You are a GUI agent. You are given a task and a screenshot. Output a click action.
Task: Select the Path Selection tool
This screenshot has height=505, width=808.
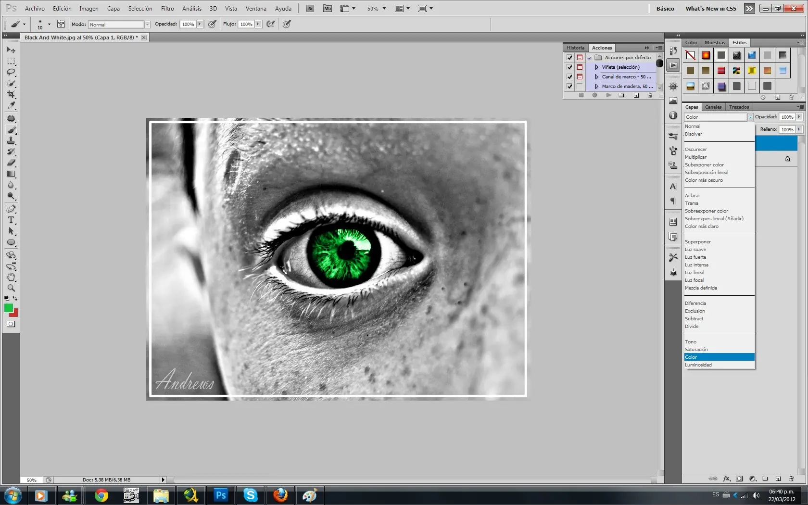[11, 231]
